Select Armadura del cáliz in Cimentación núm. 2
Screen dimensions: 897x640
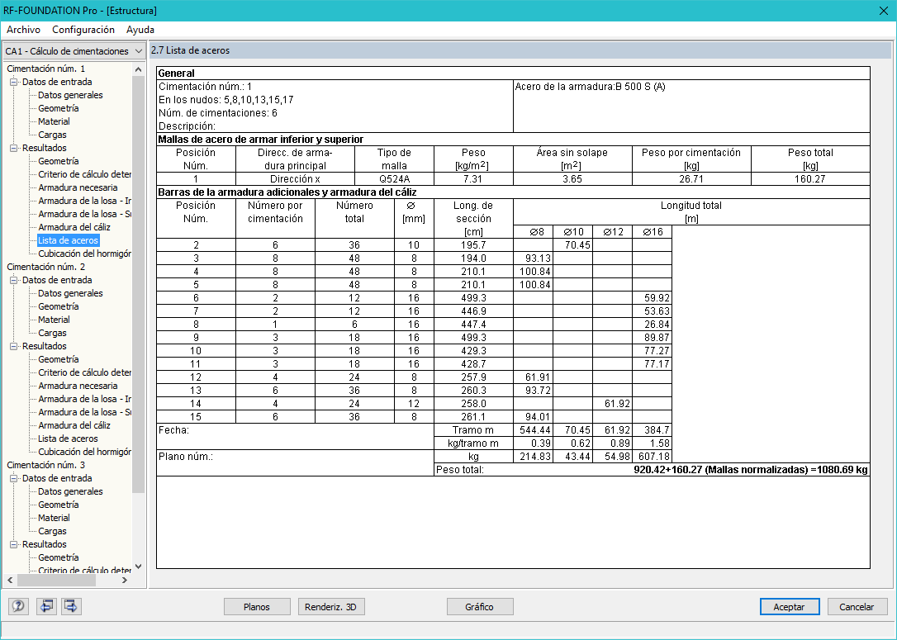click(x=74, y=425)
